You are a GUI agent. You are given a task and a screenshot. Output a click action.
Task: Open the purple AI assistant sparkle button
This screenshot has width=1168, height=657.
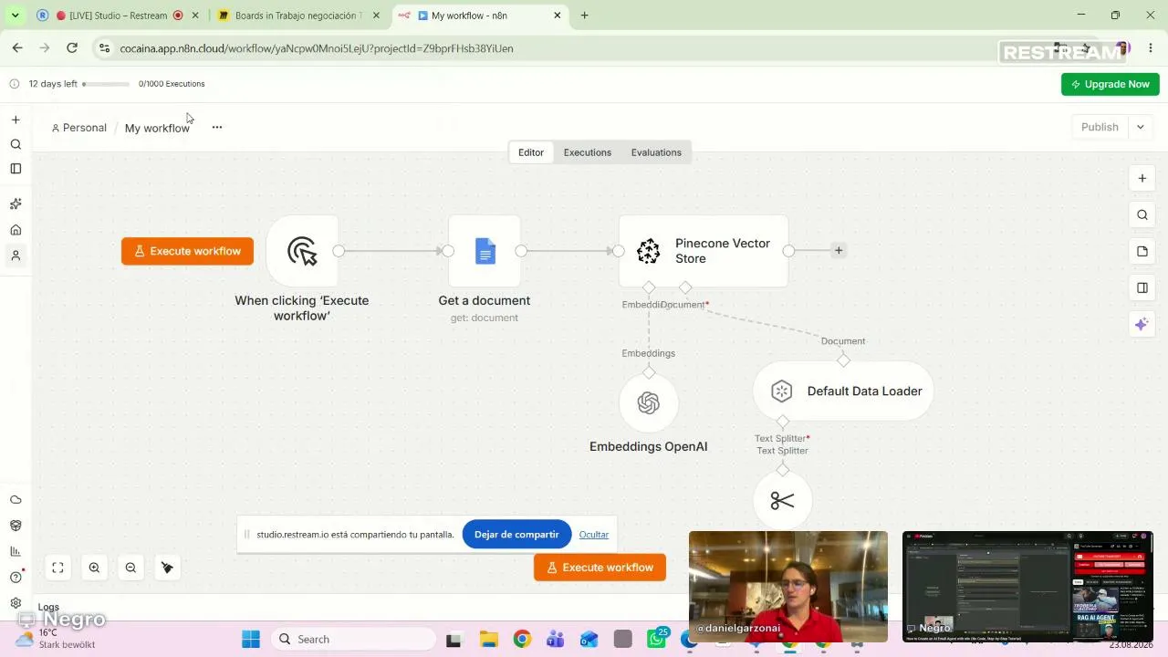(1142, 325)
